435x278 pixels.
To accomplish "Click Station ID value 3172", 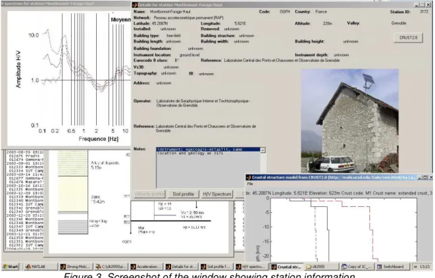I will coord(424,12).
